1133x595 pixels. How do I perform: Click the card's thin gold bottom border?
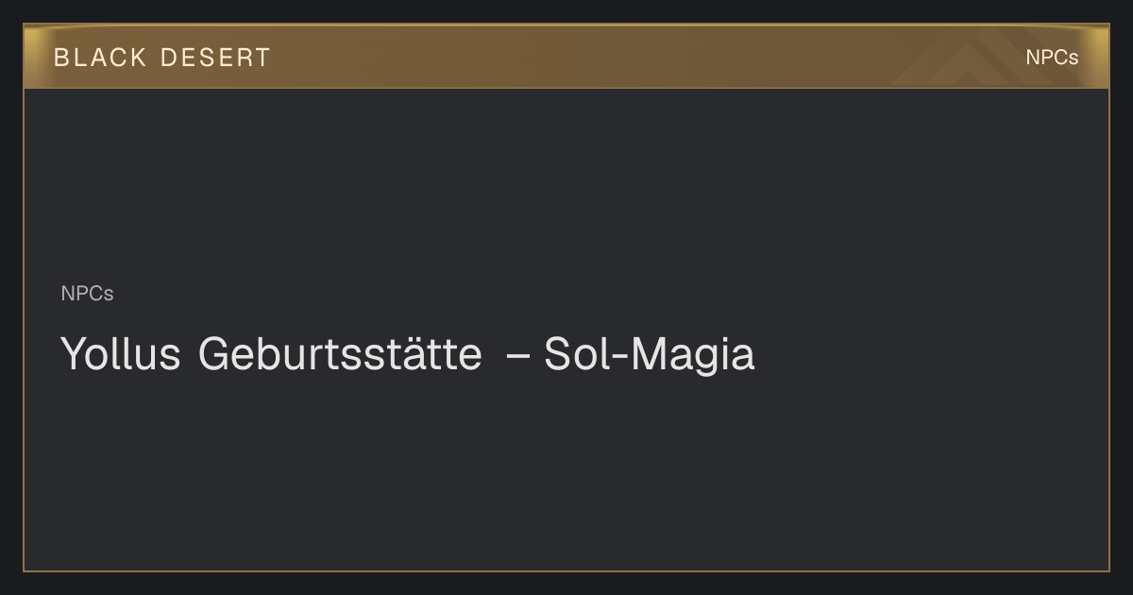point(566,570)
